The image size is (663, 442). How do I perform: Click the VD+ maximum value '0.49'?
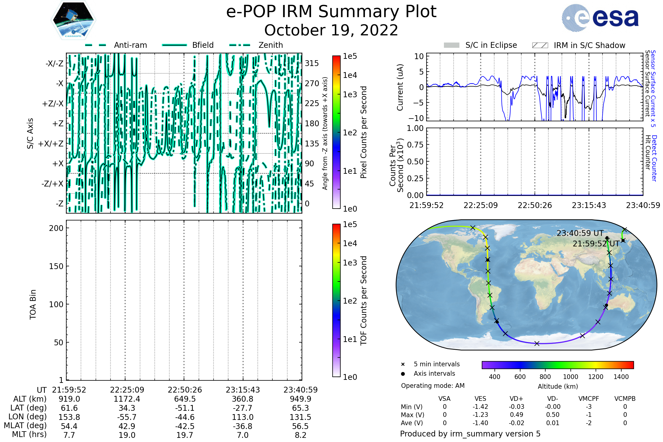click(516, 415)
